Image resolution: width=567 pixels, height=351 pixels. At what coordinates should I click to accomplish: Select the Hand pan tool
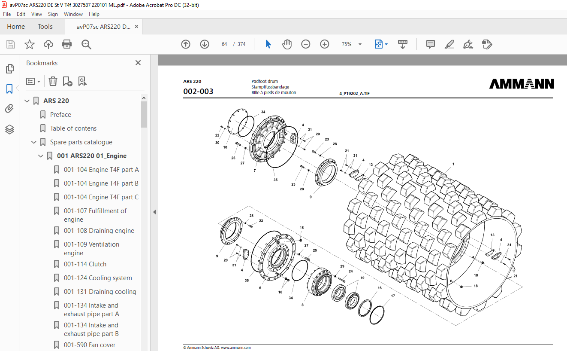(x=287, y=44)
